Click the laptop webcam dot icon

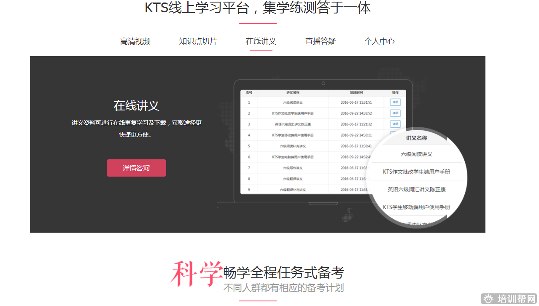tap(323, 83)
